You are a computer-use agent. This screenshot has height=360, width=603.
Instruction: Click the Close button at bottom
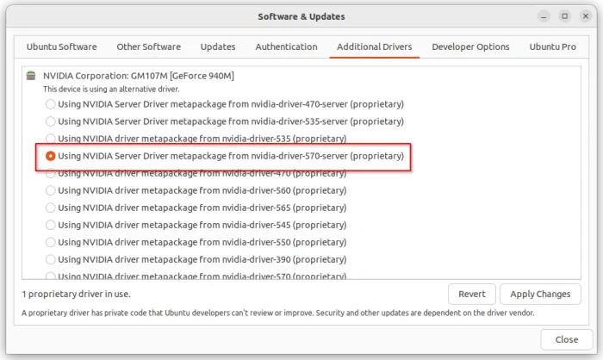pos(567,339)
